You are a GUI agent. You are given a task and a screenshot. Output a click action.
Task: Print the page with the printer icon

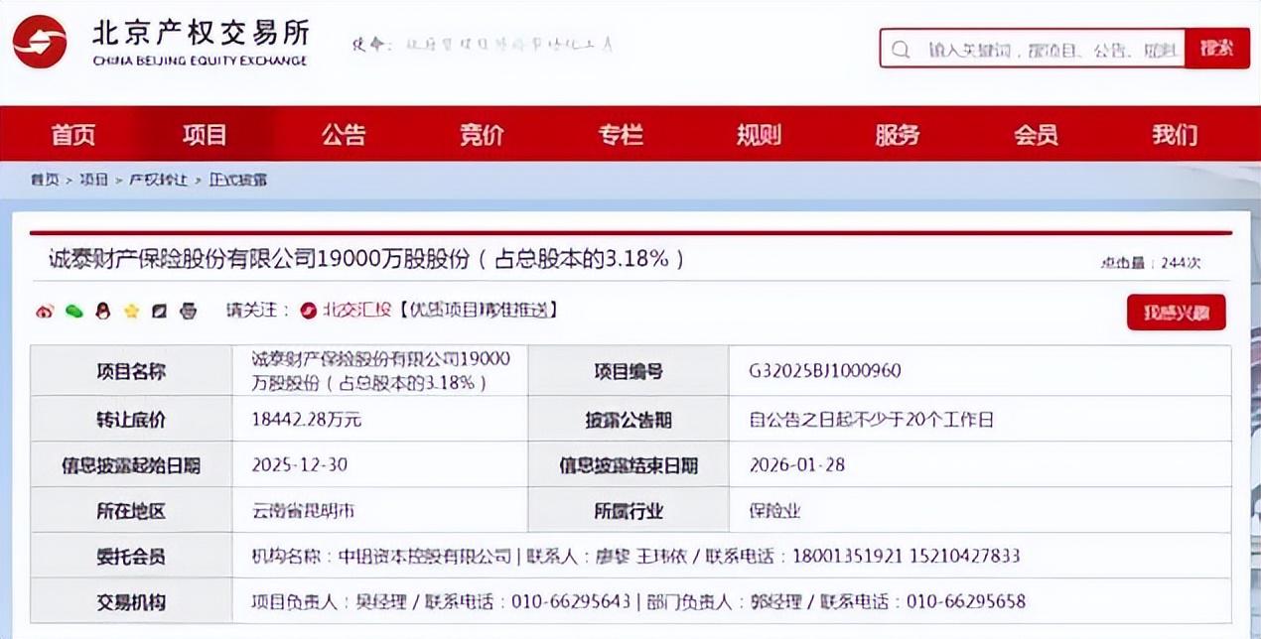[188, 312]
